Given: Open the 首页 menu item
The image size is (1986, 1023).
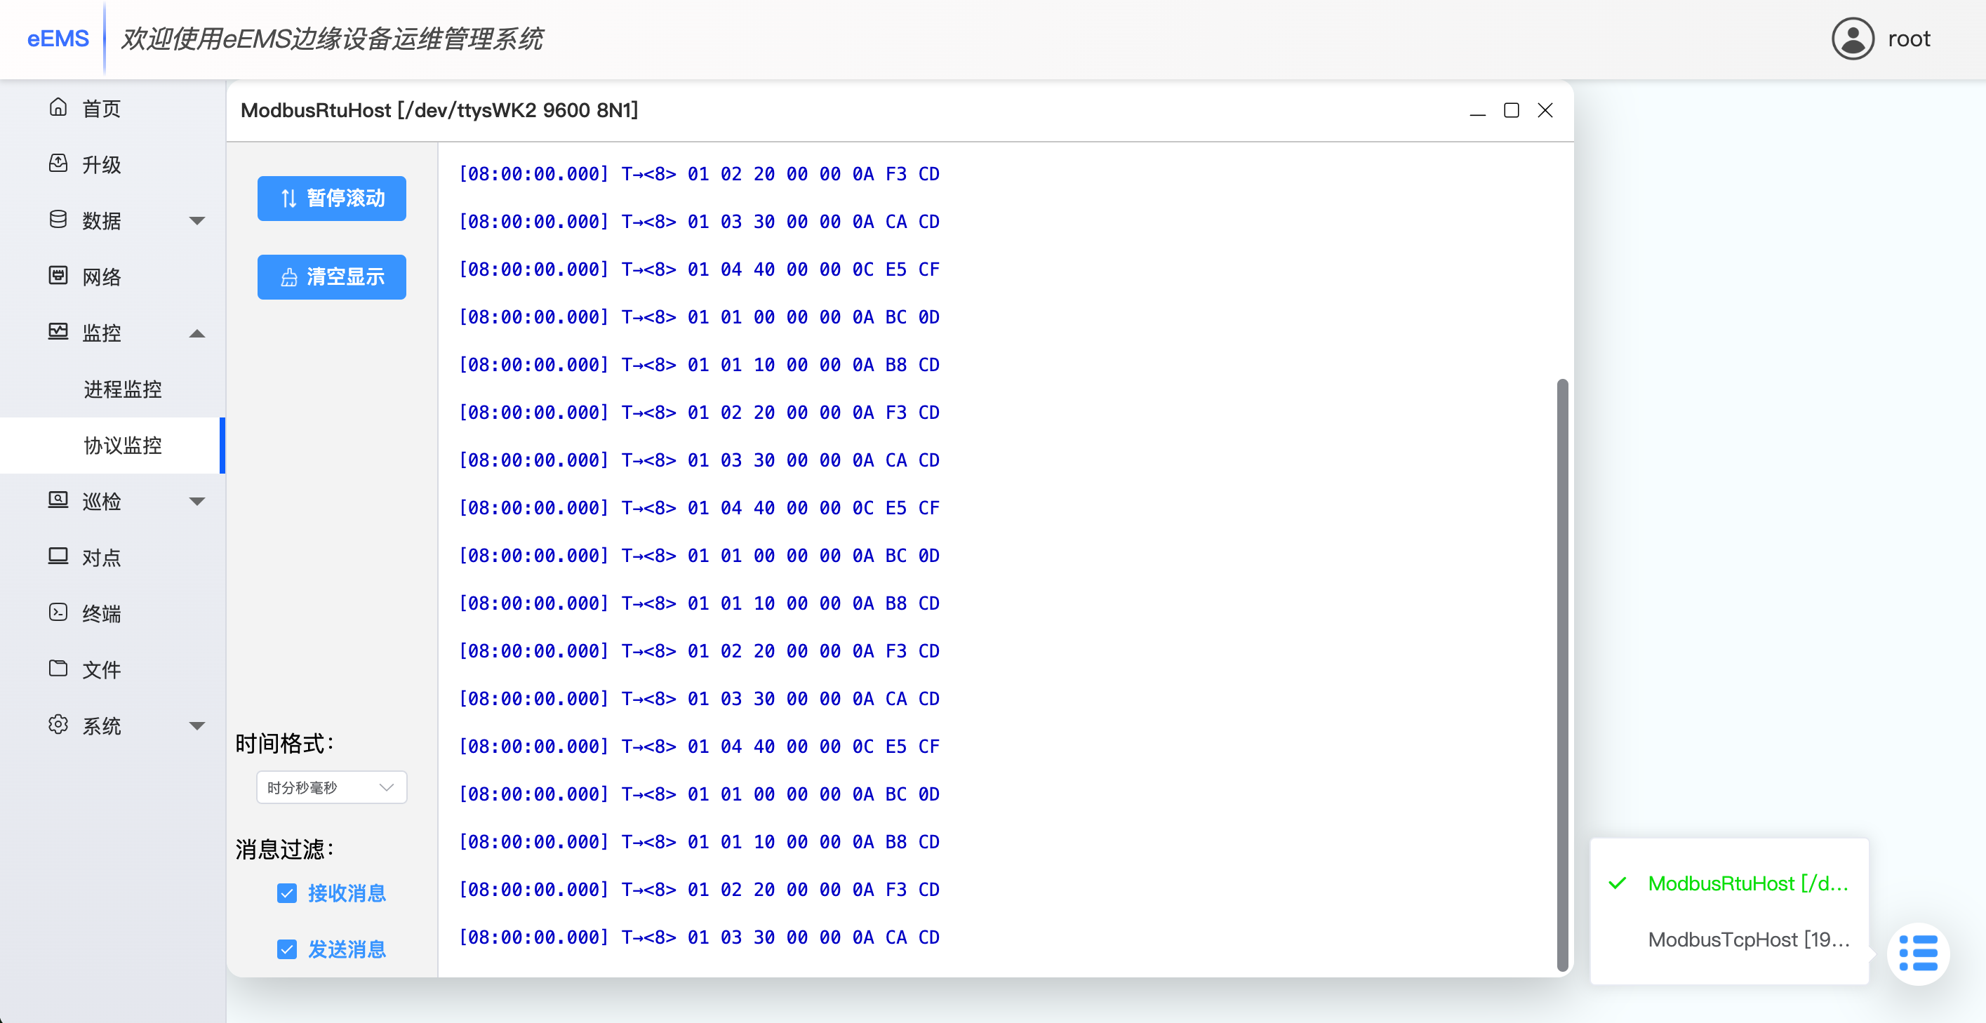Looking at the screenshot, I should 112,108.
